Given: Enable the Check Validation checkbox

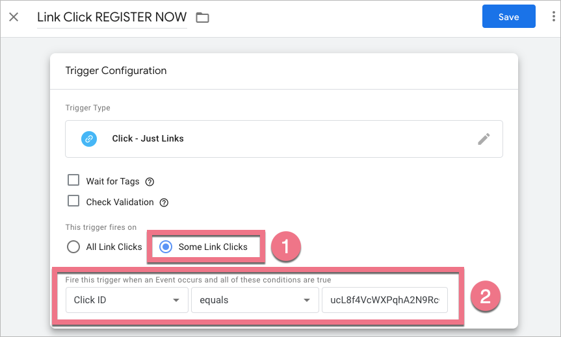Looking at the screenshot, I should point(73,201).
